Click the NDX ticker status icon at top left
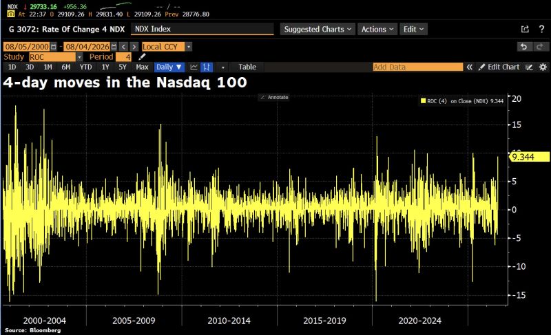 coord(11,14)
